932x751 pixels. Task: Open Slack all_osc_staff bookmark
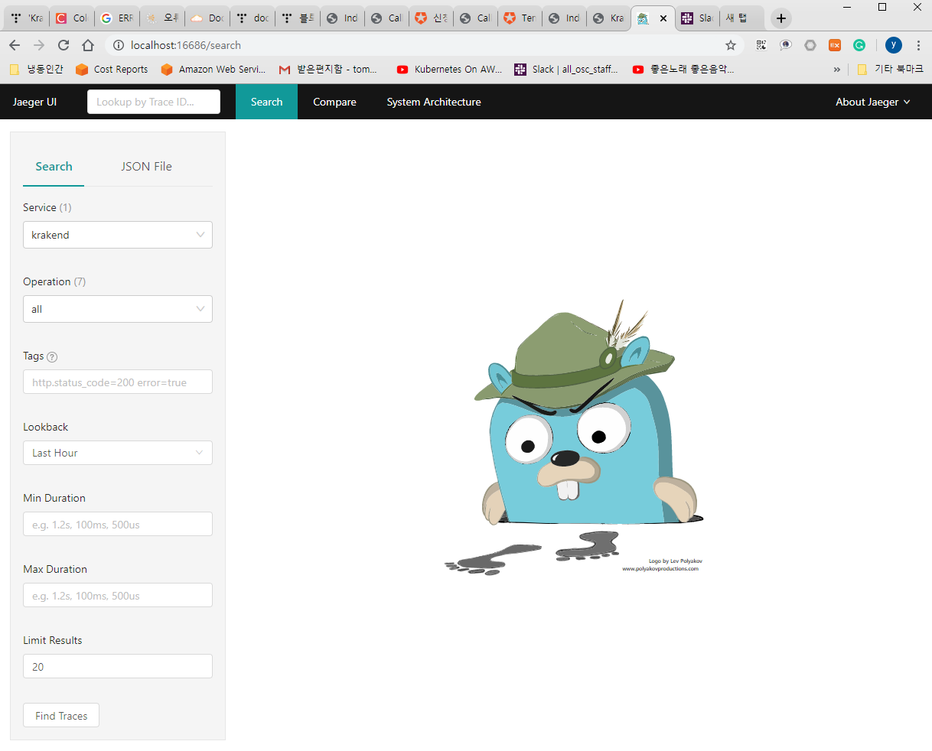pos(566,69)
